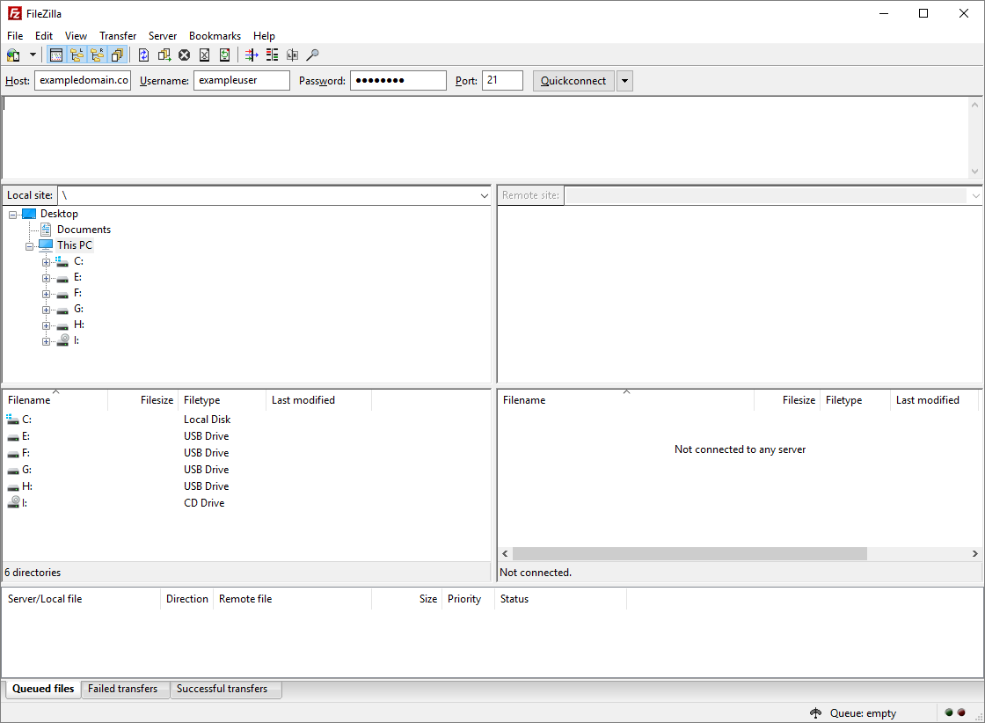This screenshot has height=723, width=985.
Task: Open the Site Manager dropdown arrow
Action: [33, 55]
